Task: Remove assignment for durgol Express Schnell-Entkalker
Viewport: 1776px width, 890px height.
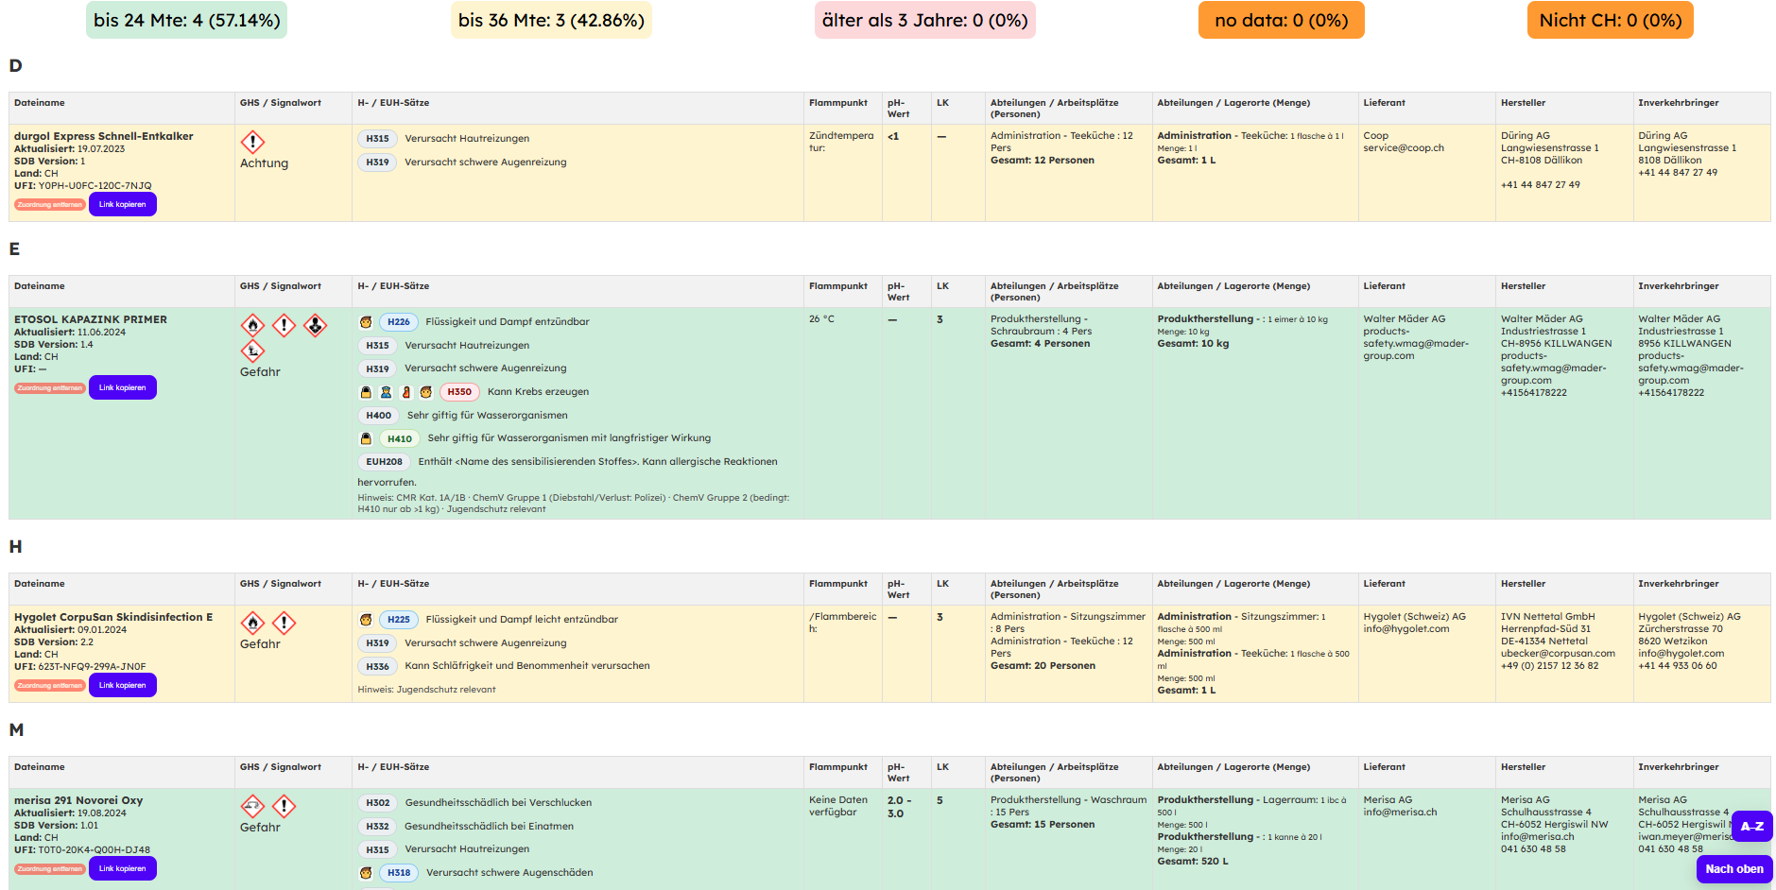Action: coord(49,205)
